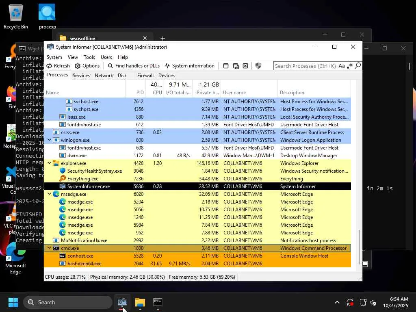Screen dimensions: 416x312
Task: Click the shield icon in toolbar
Action: (x=258, y=66)
